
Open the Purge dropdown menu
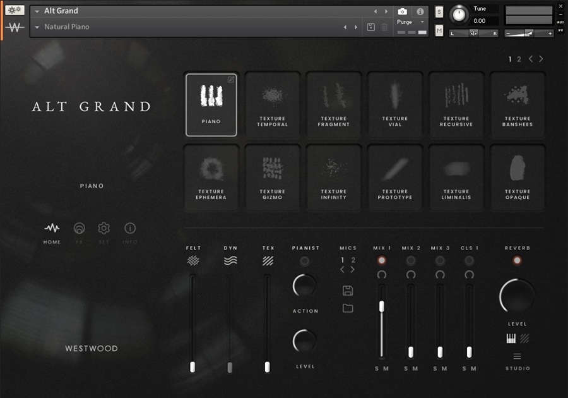click(422, 22)
